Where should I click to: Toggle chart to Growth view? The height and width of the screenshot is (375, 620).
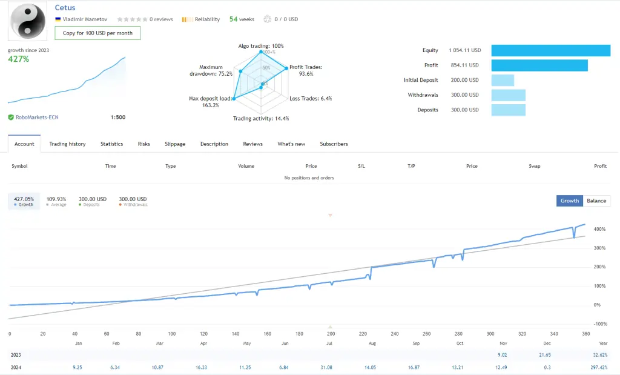[x=569, y=201]
